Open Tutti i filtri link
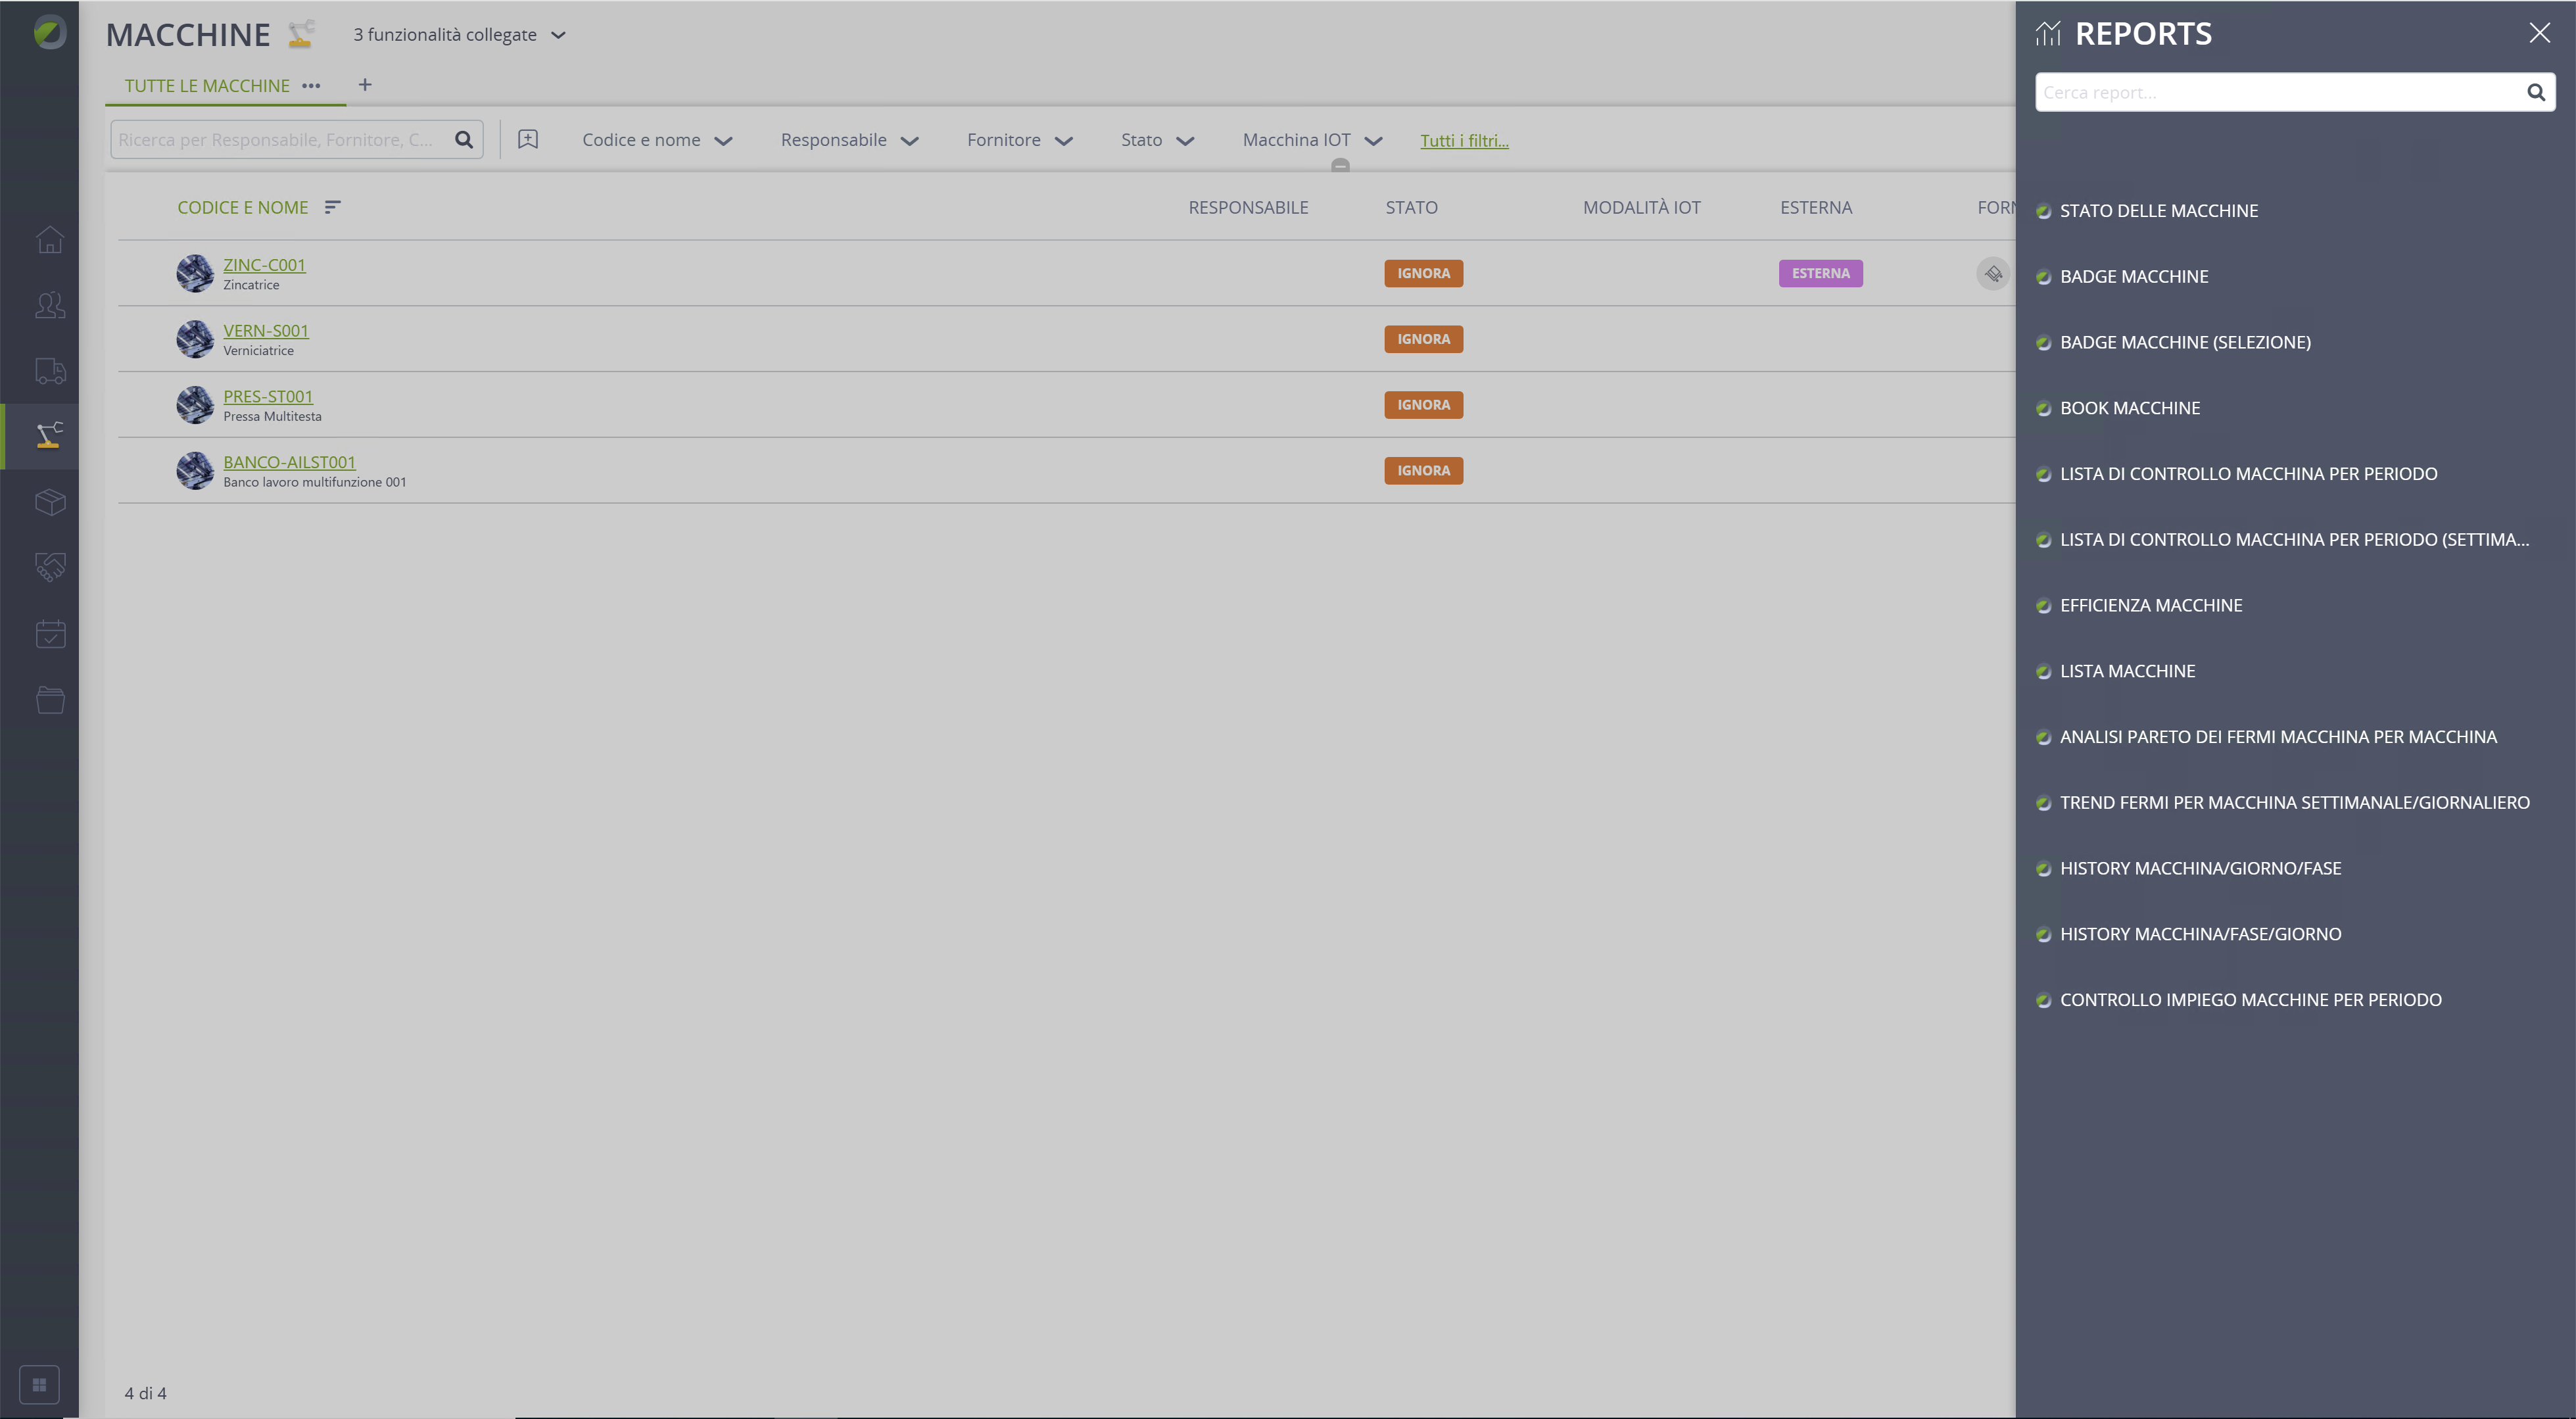2576x1419 pixels. coord(1464,141)
